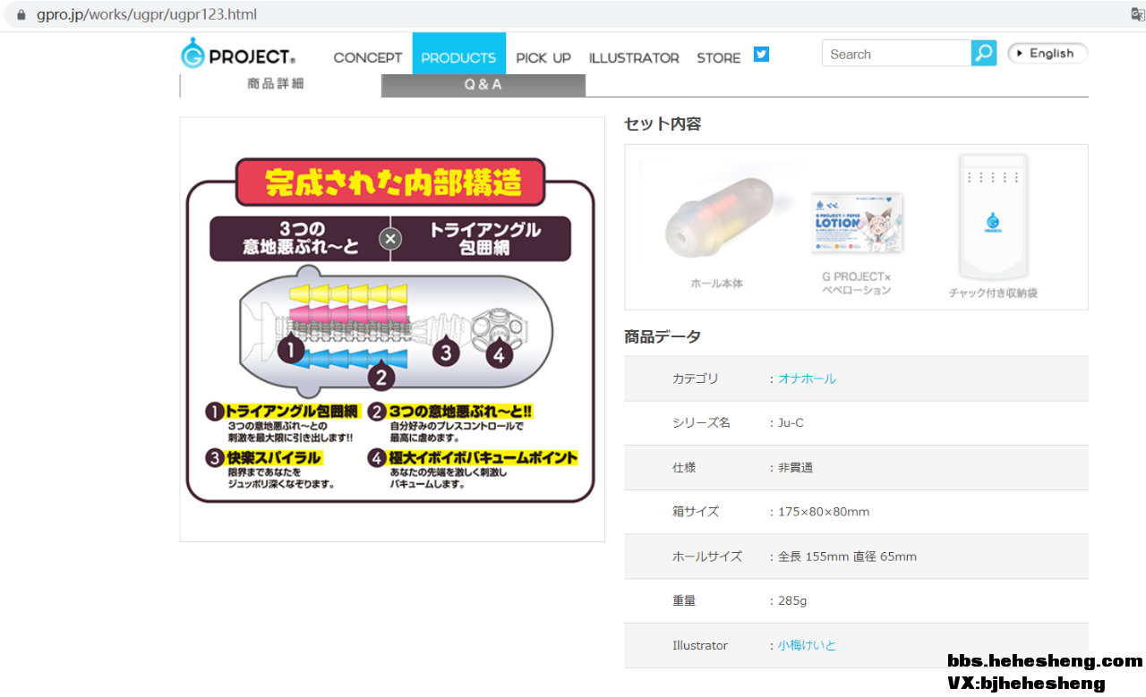This screenshot has width=1146, height=697.
Task: Open the Twitter icon link
Action: [x=761, y=55]
